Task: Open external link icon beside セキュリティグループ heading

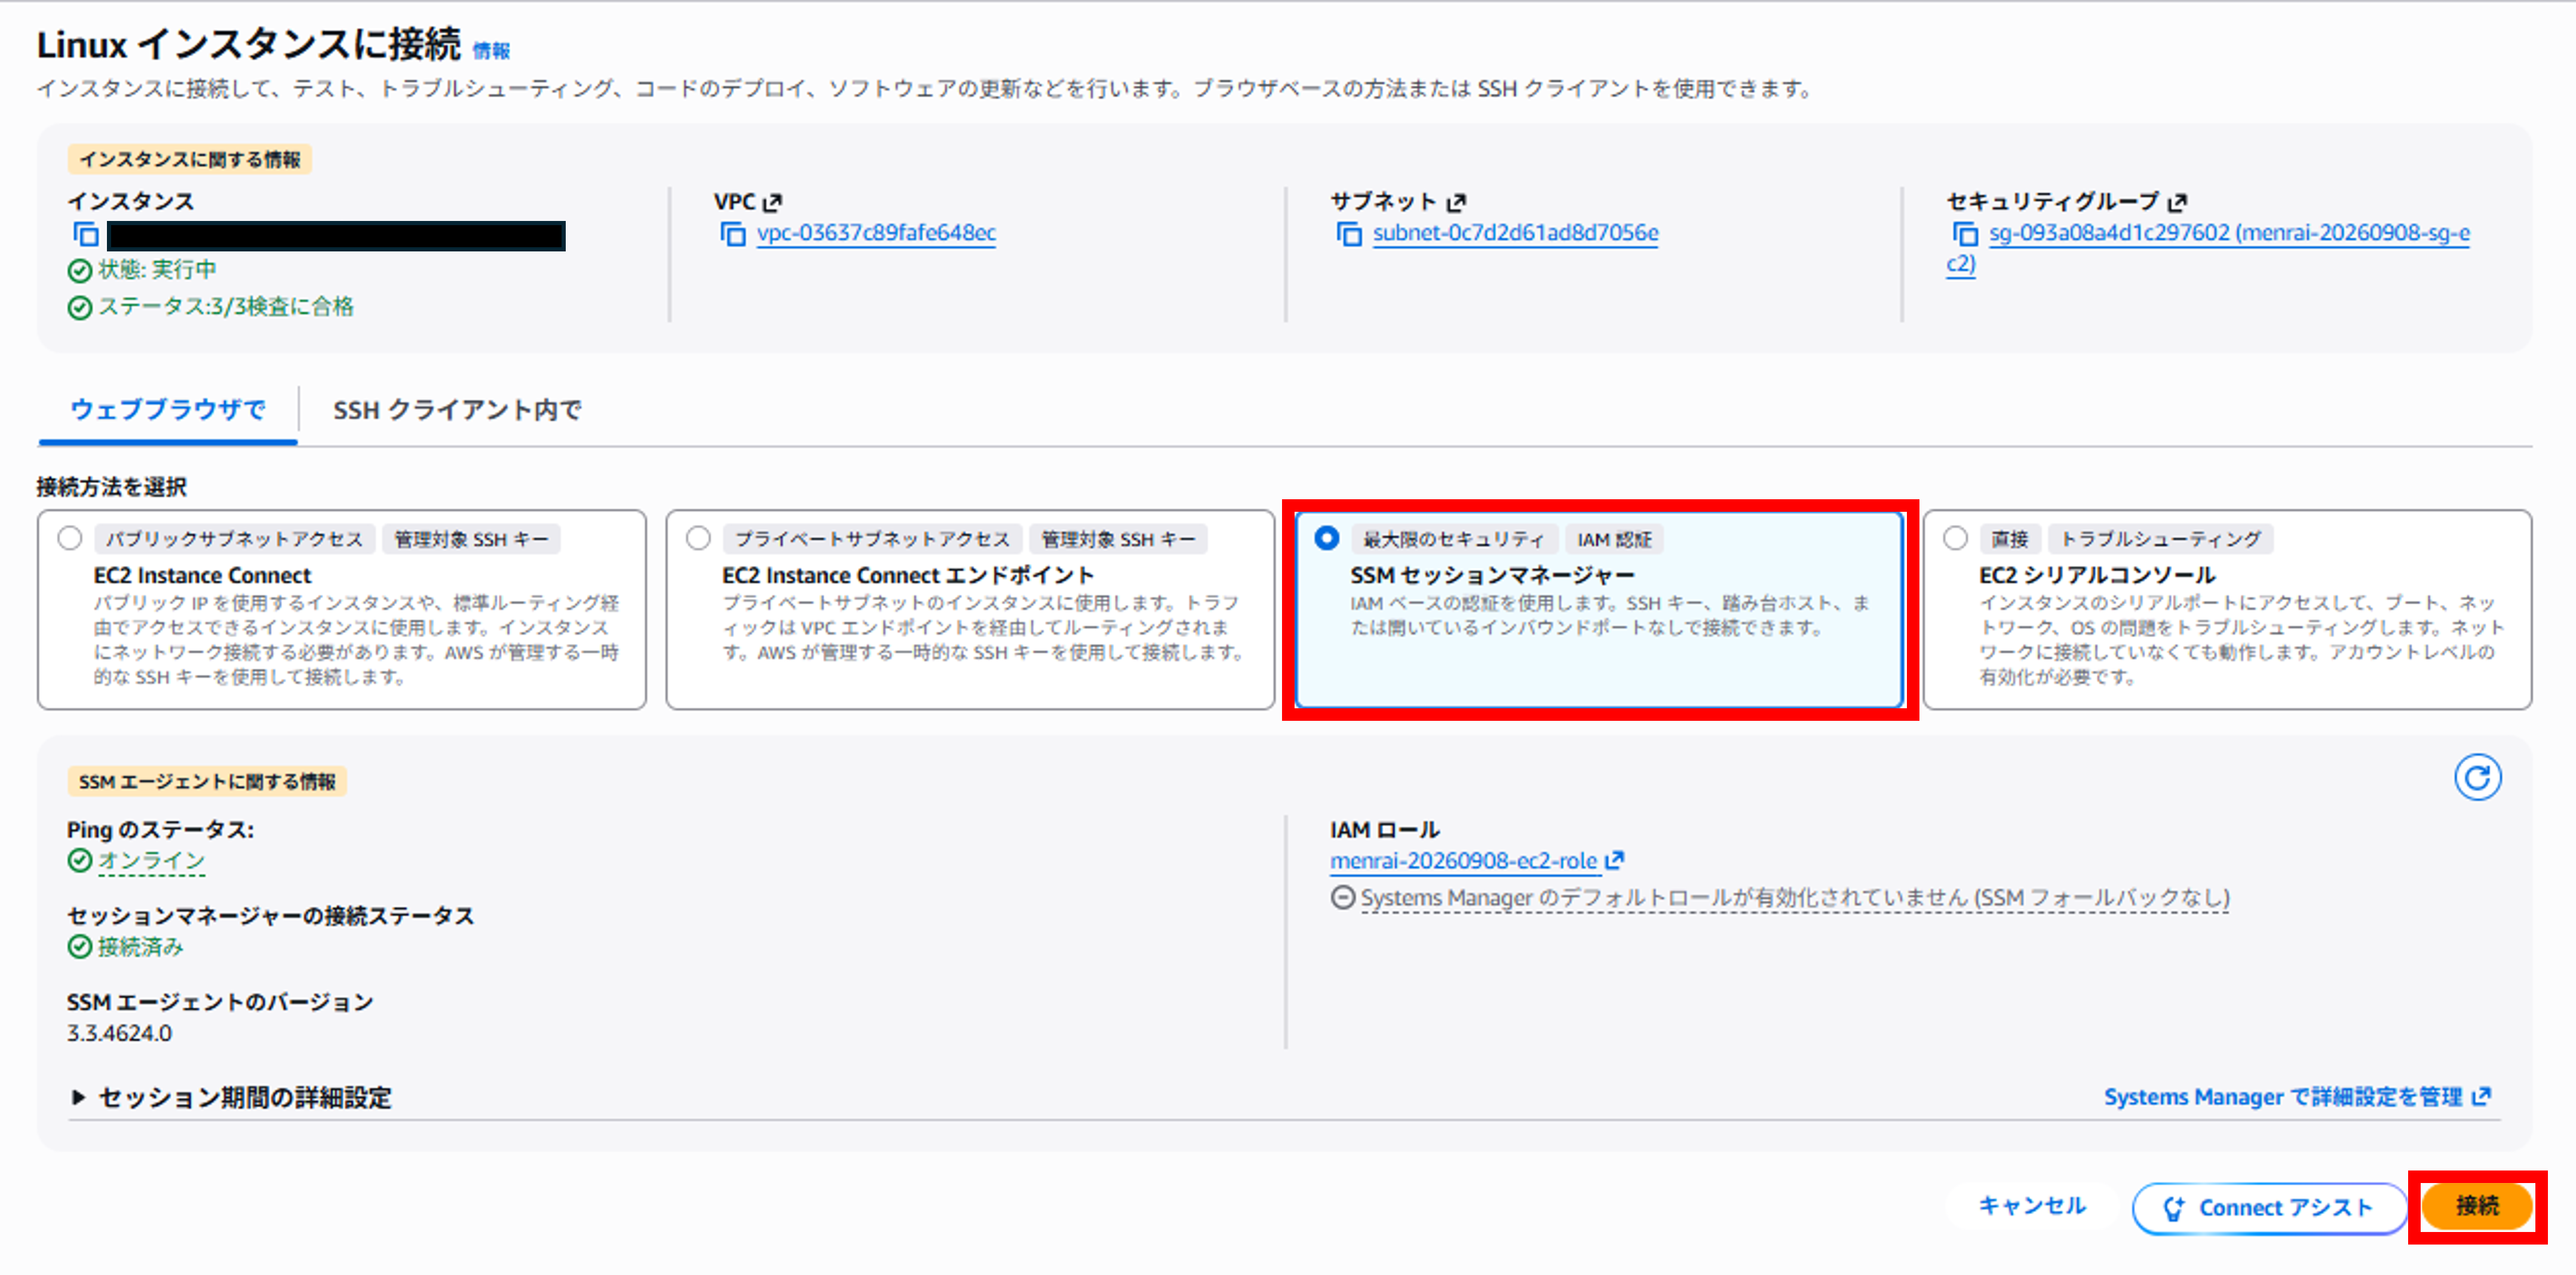Action: pyautogui.click(x=2177, y=203)
